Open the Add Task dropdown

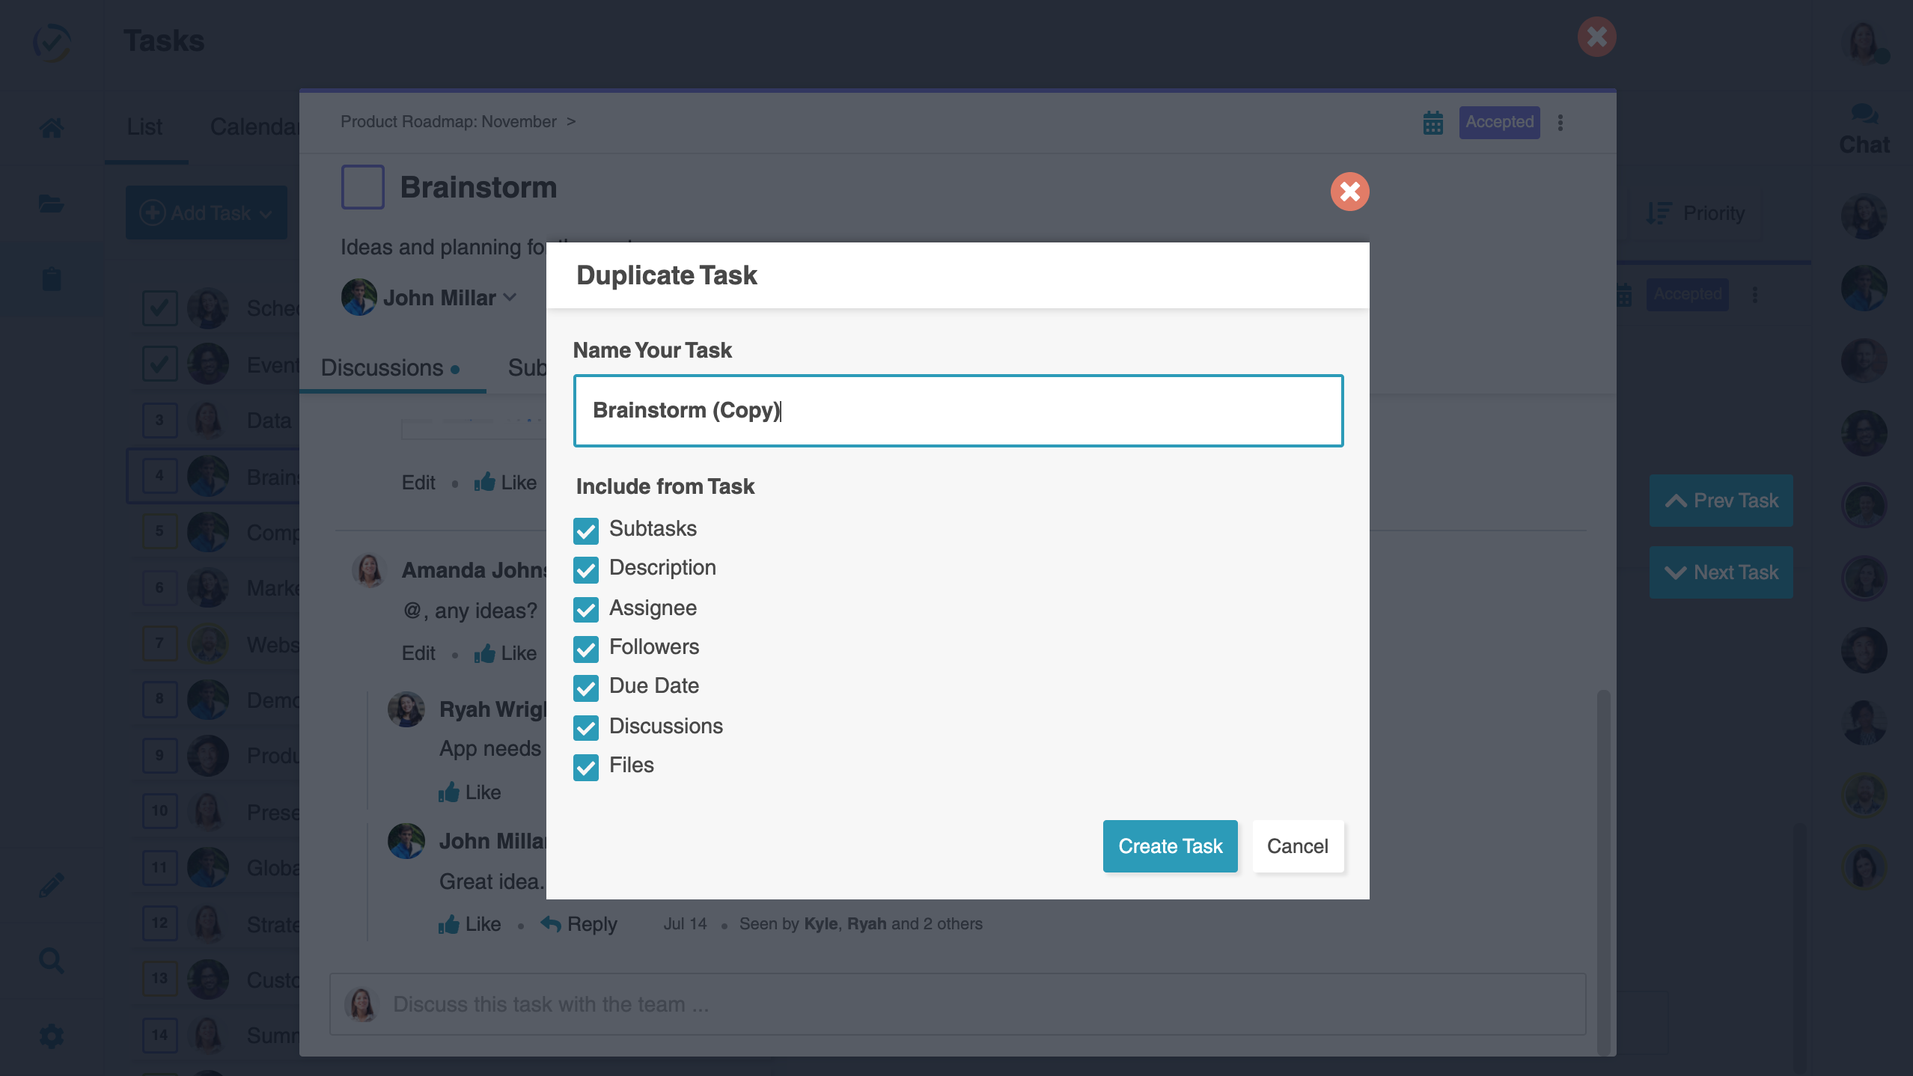click(x=206, y=213)
